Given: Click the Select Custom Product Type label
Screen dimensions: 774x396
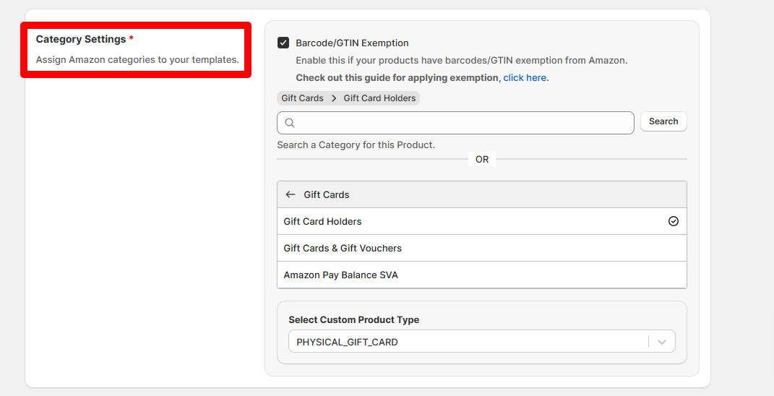Looking at the screenshot, I should [354, 319].
